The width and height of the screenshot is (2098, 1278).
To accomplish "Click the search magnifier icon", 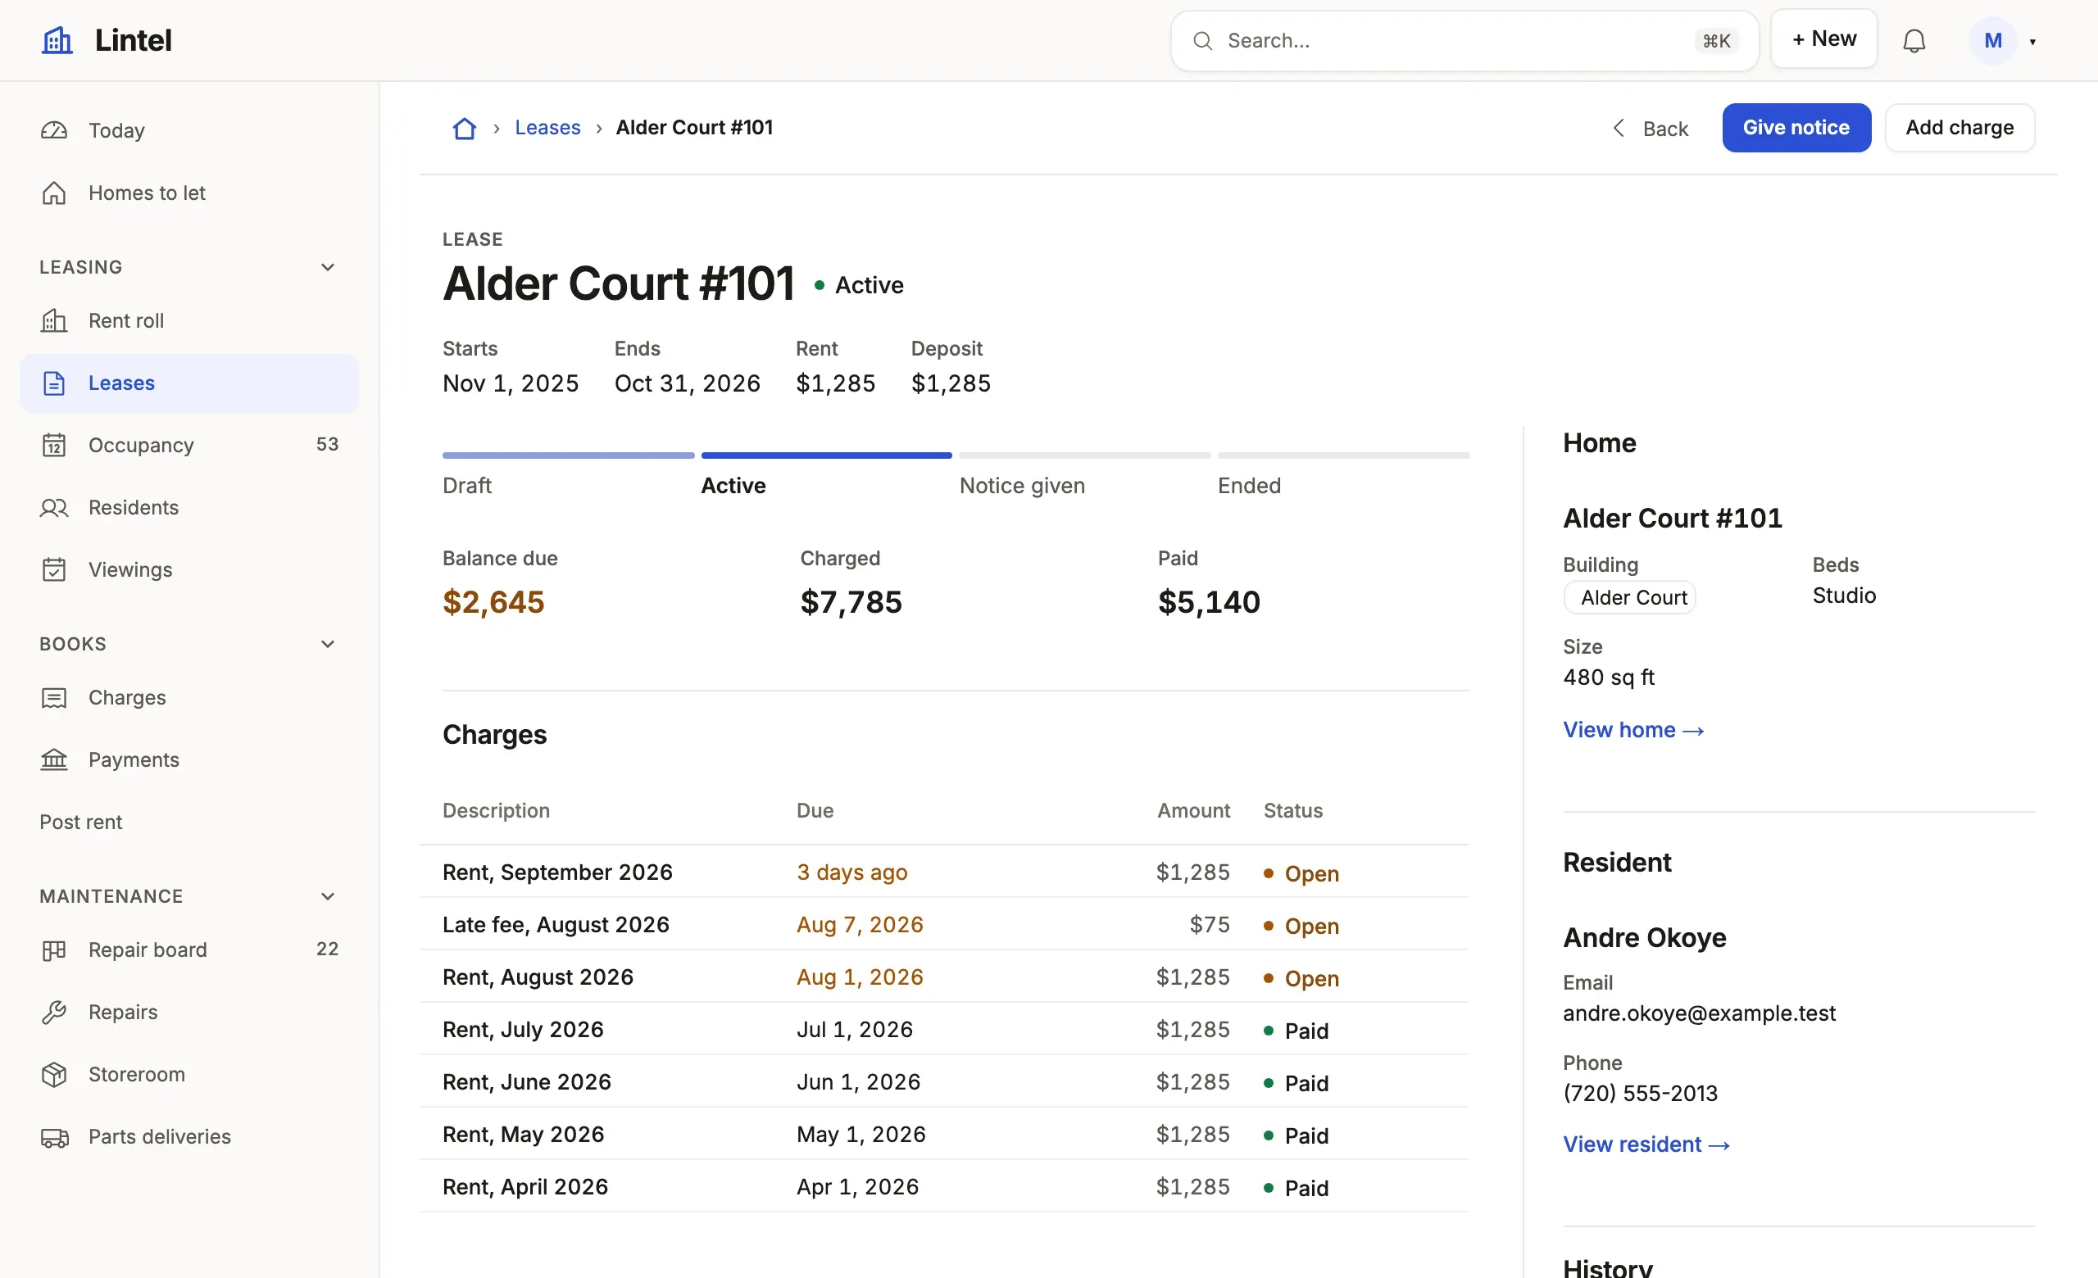I will click(1202, 41).
